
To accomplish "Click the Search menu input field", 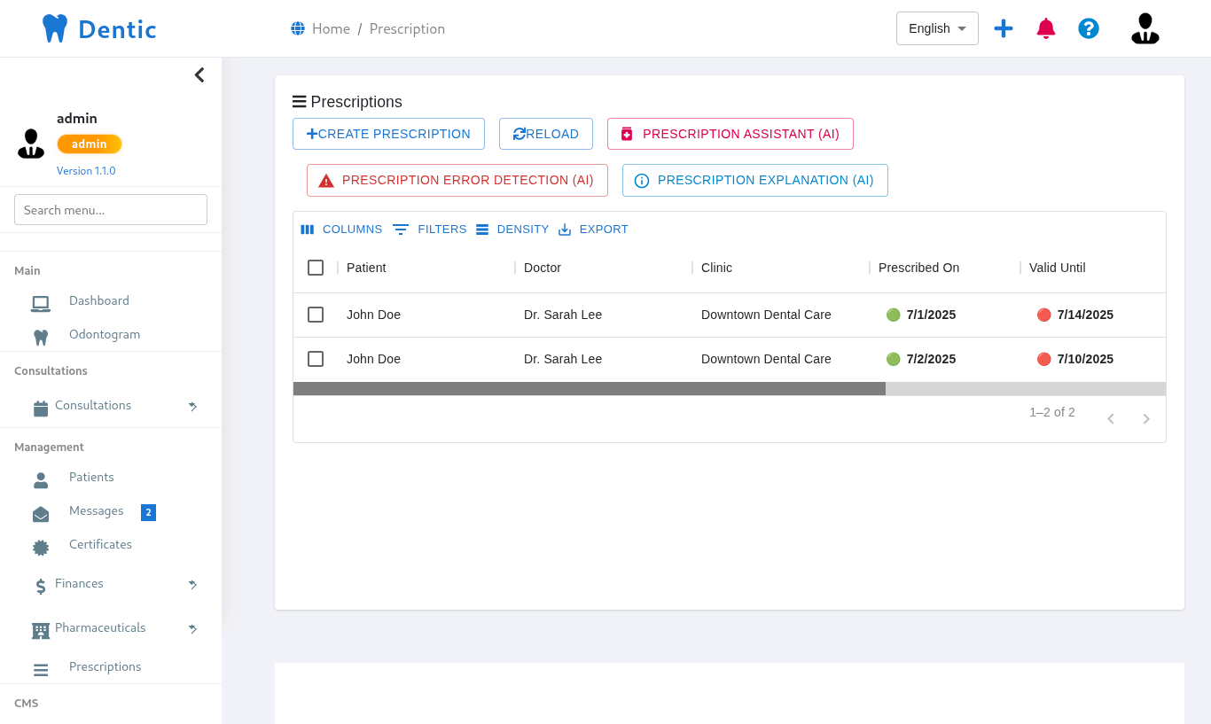I will coord(111,210).
